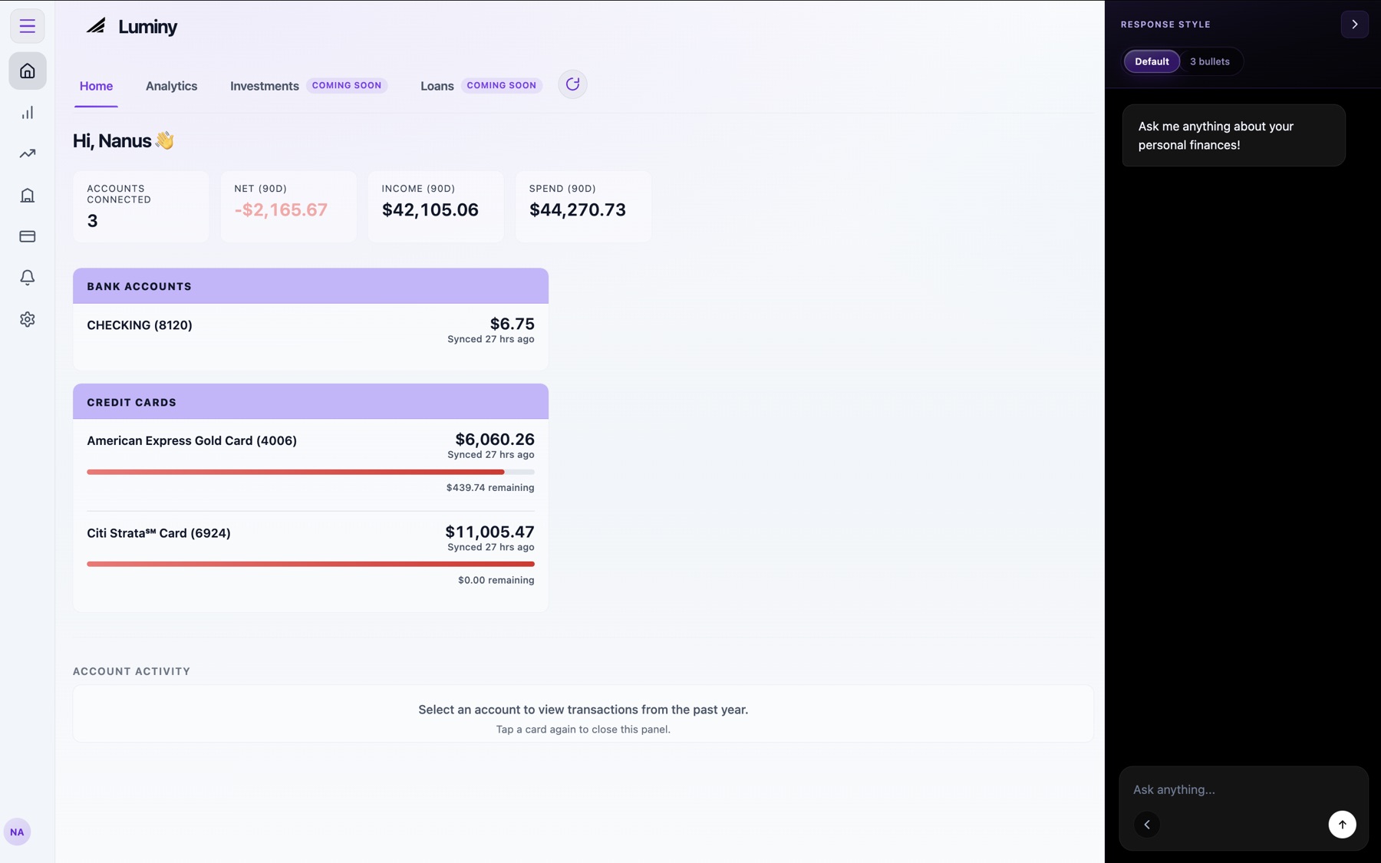This screenshot has height=863, width=1381.
Task: Click the $11,005.47 balance
Action: [489, 532]
